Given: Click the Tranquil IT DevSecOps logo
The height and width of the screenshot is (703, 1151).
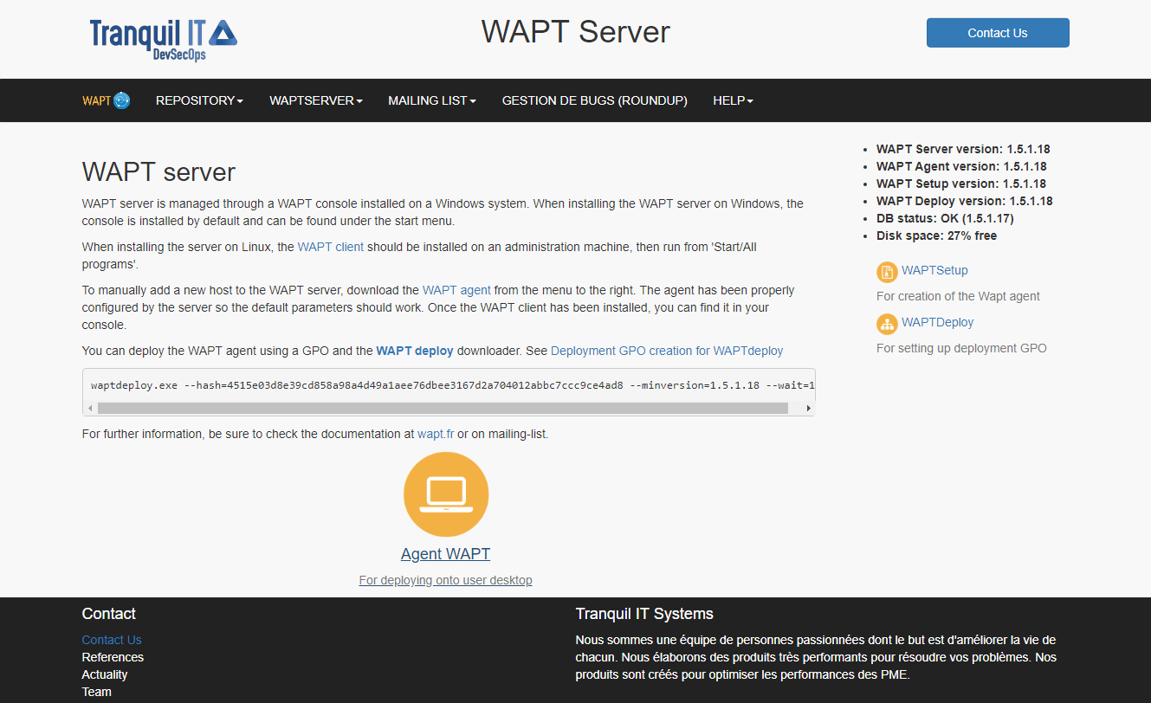Looking at the screenshot, I should click(163, 40).
